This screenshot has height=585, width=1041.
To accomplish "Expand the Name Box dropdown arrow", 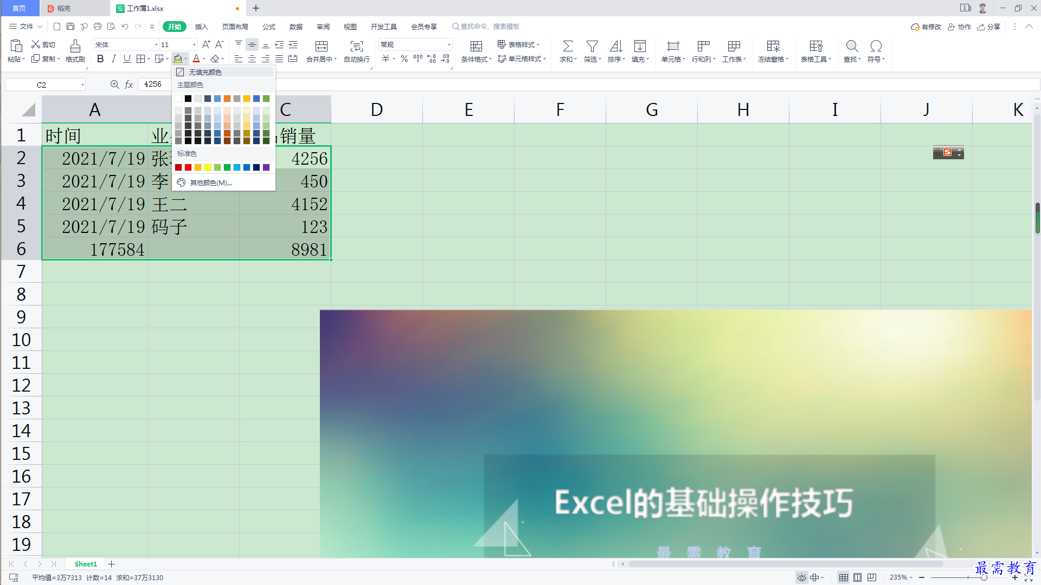I will point(82,84).
